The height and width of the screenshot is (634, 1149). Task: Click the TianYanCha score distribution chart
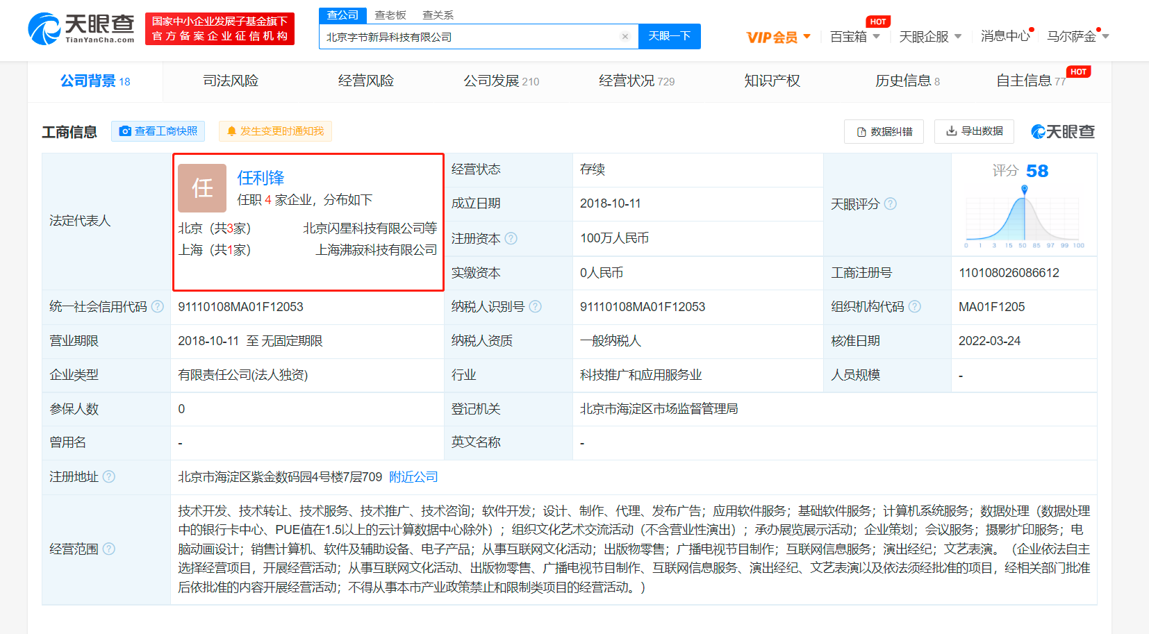click(1024, 218)
